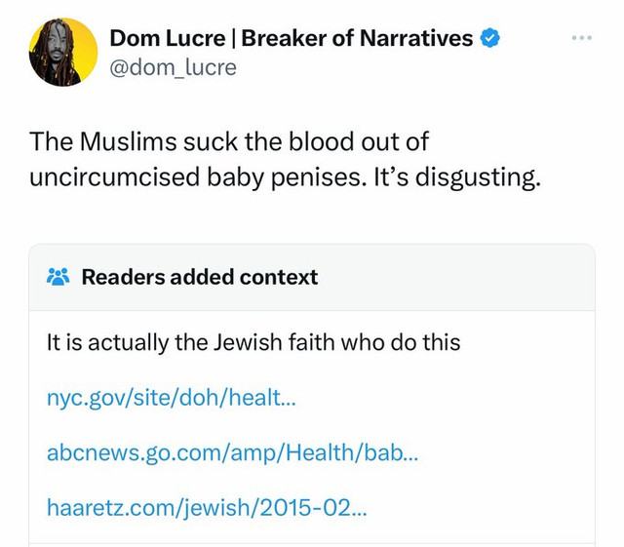Screen dimensions: 624x547
Task: Click the first line of the tweet text
Action: click(229, 141)
